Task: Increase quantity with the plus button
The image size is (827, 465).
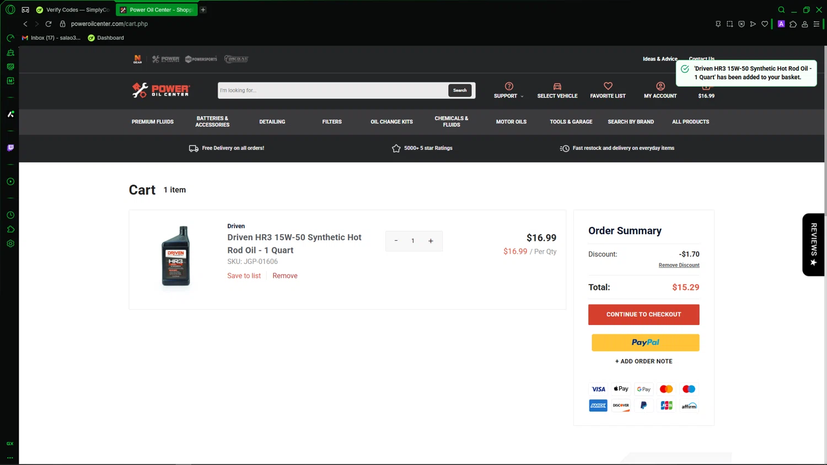Action: (431, 241)
